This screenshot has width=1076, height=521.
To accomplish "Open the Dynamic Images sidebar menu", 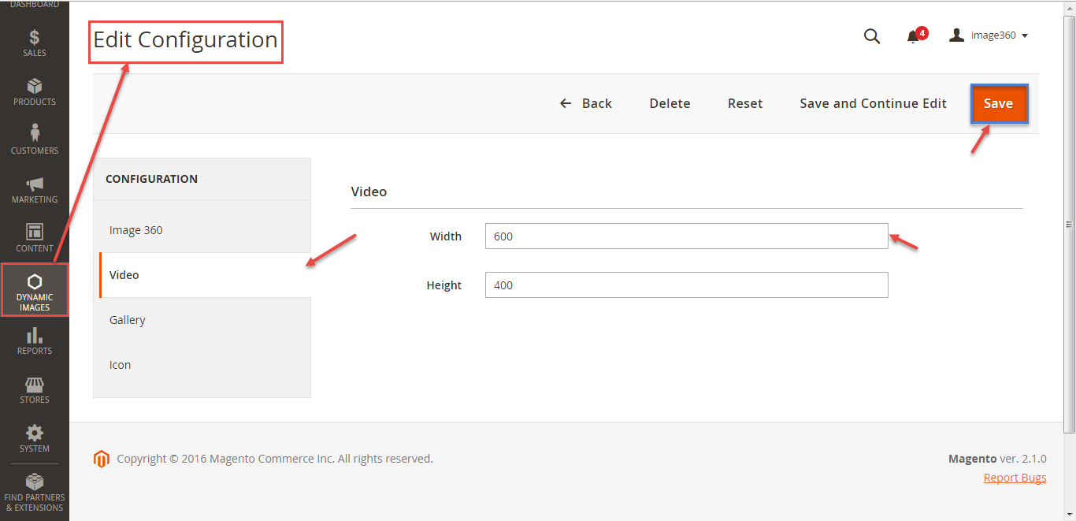I will pos(35,290).
